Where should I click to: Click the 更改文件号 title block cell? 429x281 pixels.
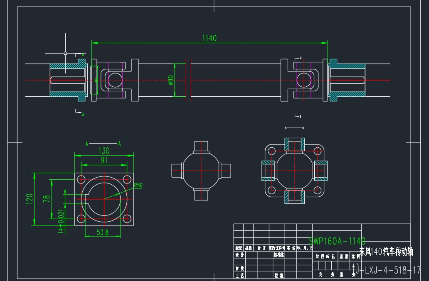click(x=277, y=248)
